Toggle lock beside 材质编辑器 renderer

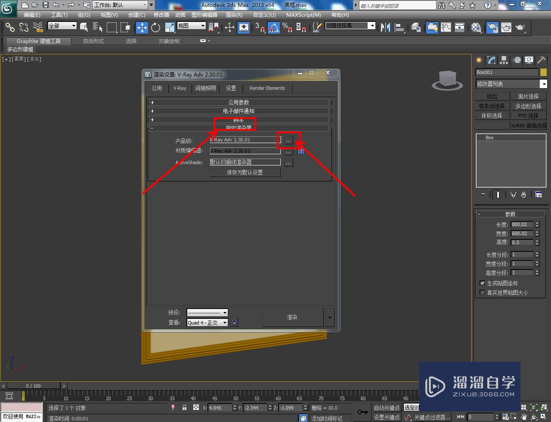pos(300,151)
